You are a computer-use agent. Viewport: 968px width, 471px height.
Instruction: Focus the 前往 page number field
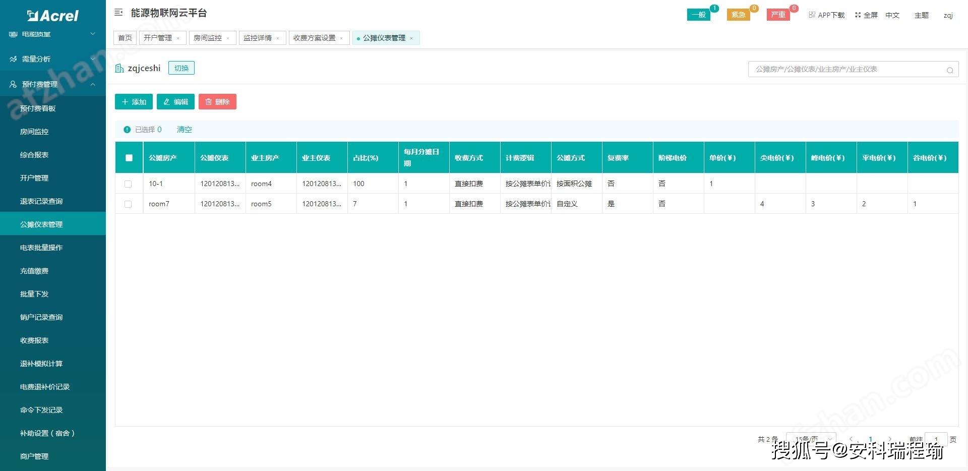point(936,439)
